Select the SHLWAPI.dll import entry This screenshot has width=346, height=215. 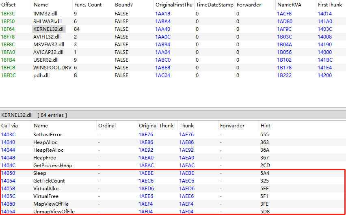click(x=173, y=21)
